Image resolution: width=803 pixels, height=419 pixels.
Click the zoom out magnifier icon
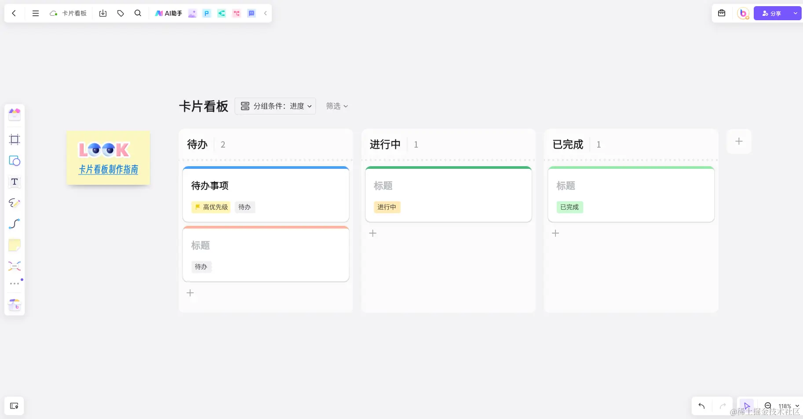pos(767,406)
